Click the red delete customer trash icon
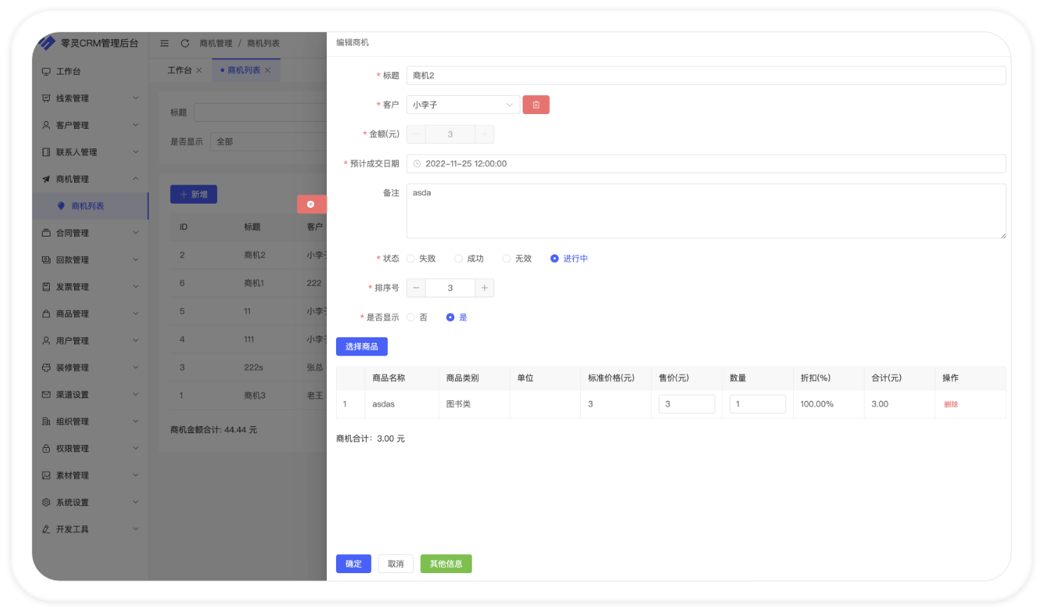1043x613 pixels. pyautogui.click(x=535, y=105)
